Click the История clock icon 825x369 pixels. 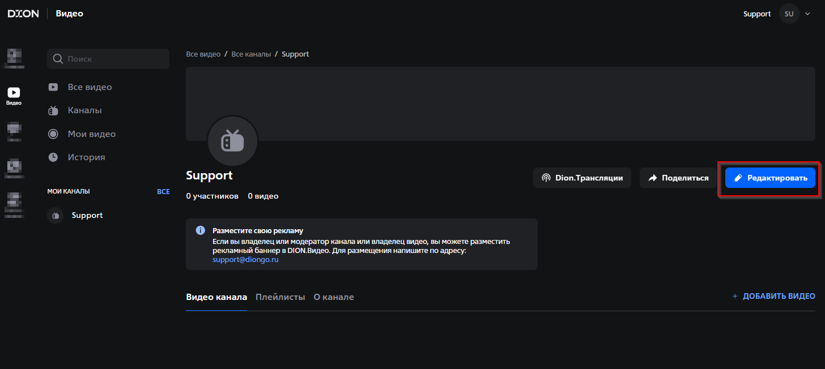point(53,157)
